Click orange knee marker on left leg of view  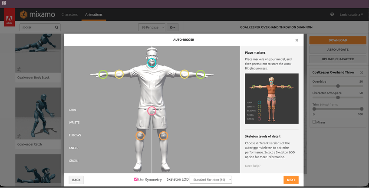click(x=140, y=136)
